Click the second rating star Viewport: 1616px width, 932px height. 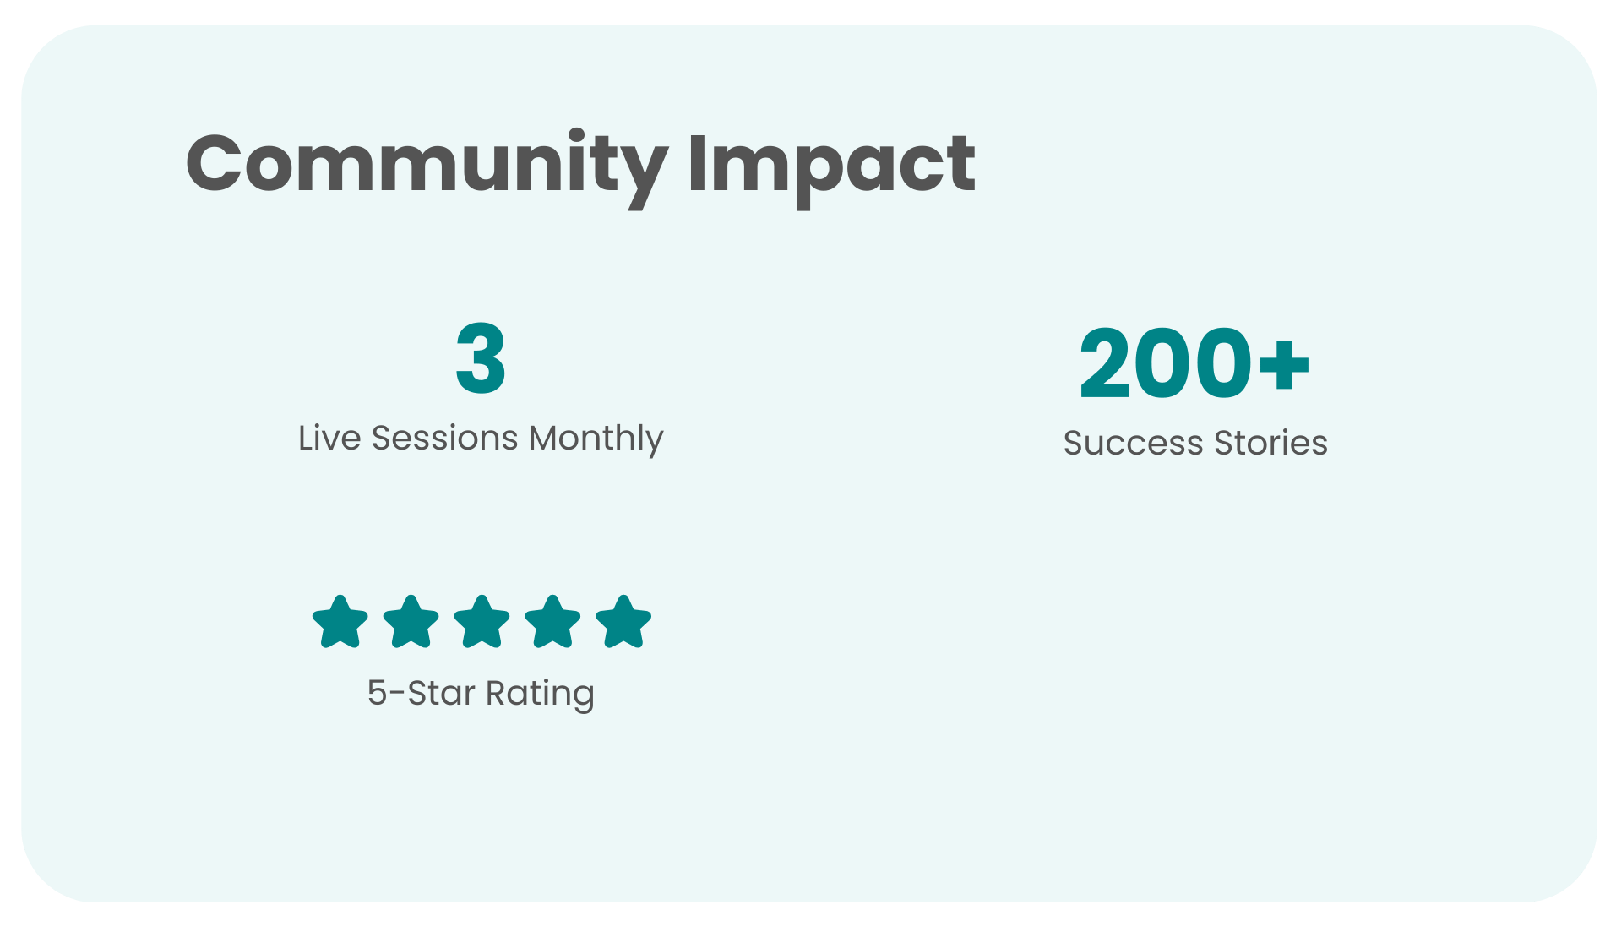(x=411, y=622)
